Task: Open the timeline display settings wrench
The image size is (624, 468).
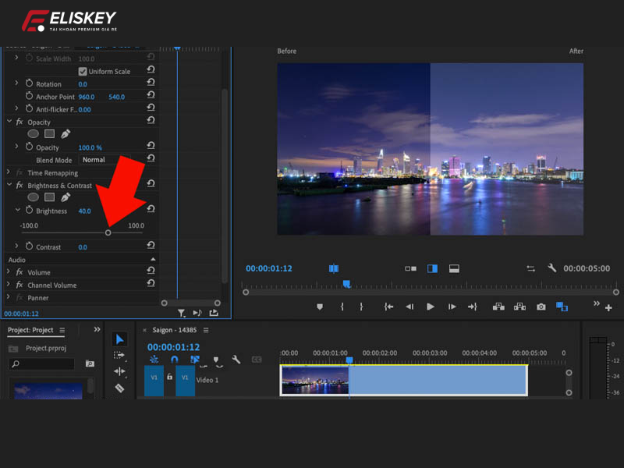Action: pos(236,359)
